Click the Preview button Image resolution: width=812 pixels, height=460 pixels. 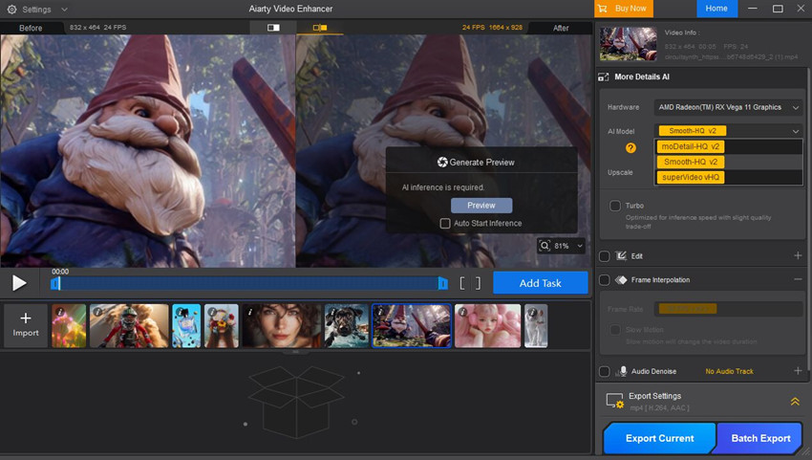pyautogui.click(x=481, y=206)
